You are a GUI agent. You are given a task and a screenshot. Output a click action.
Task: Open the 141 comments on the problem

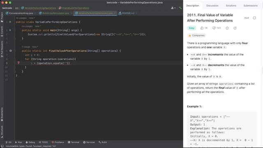tap(217, 28)
